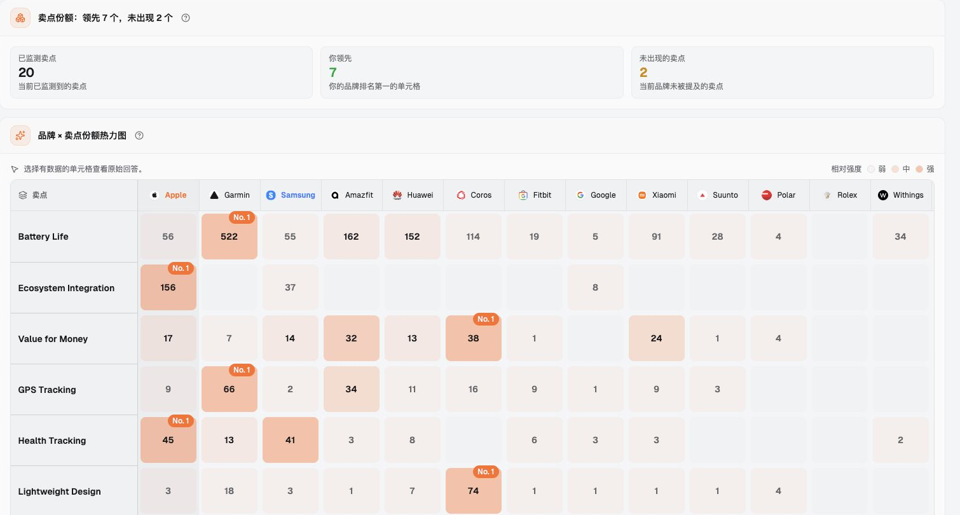The height and width of the screenshot is (515, 960).
Task: Select the Health Tracking row label
Action: [x=52, y=441]
